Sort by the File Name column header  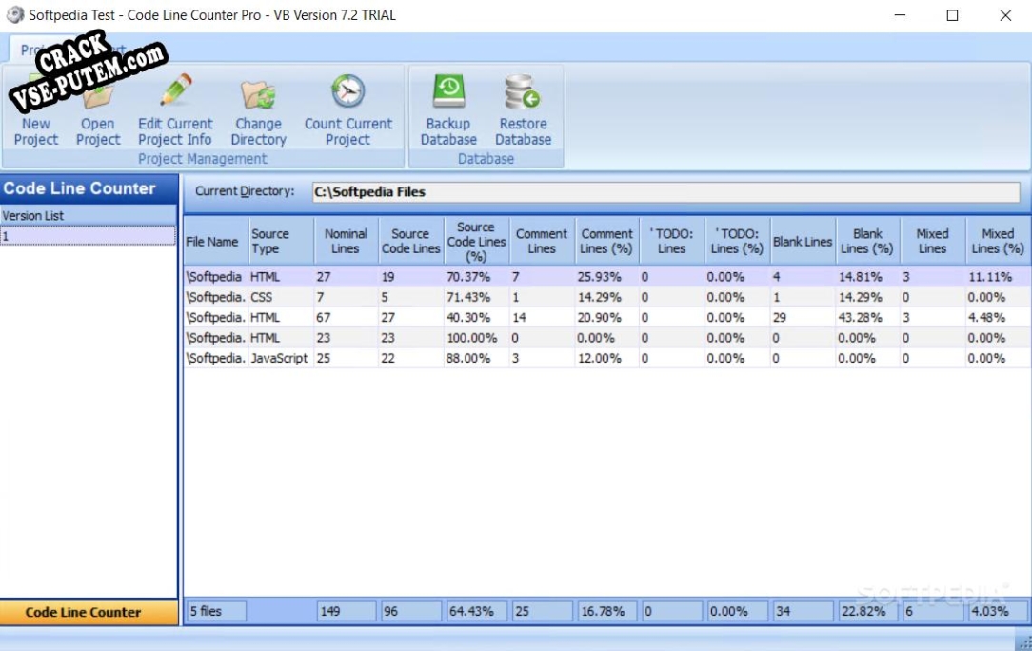215,241
